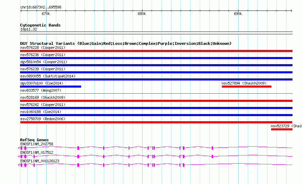Click the nsv576228 (Cooper2011) red loss bar
The height and width of the screenshot is (184, 302).
(156, 51)
